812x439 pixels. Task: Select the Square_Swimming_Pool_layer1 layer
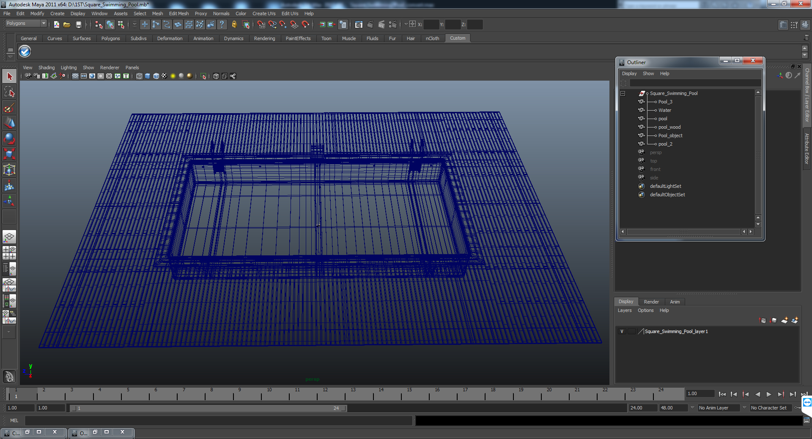pos(676,331)
